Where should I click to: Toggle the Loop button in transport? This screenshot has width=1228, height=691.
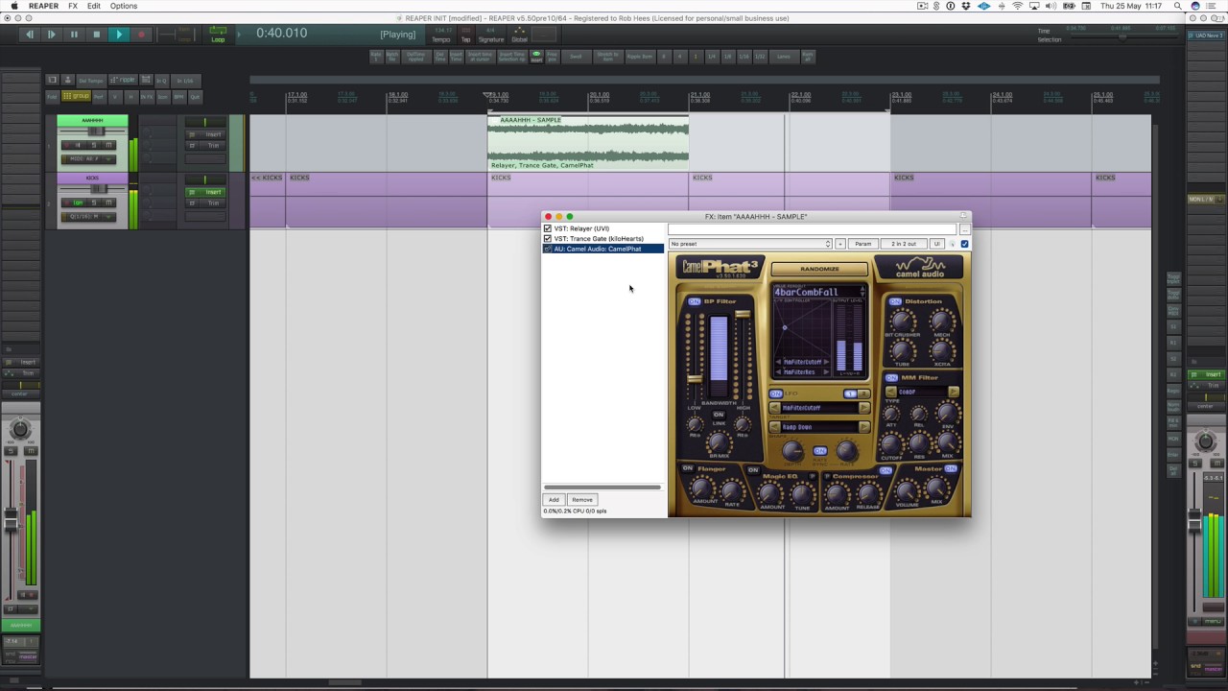218,36
